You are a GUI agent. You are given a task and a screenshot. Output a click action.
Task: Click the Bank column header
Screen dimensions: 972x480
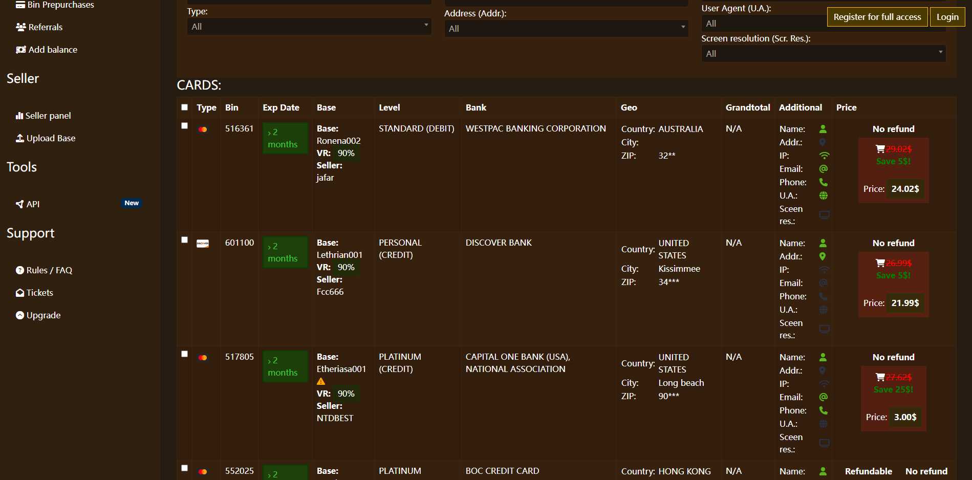click(476, 107)
